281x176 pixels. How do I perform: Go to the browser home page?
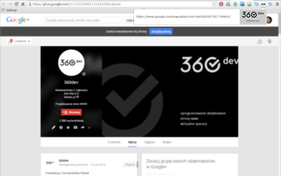tap(23, 4)
